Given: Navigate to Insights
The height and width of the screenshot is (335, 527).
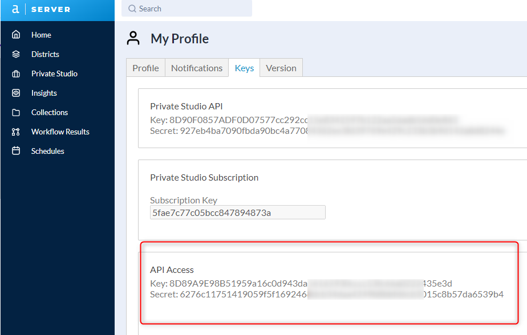Looking at the screenshot, I should coord(44,93).
